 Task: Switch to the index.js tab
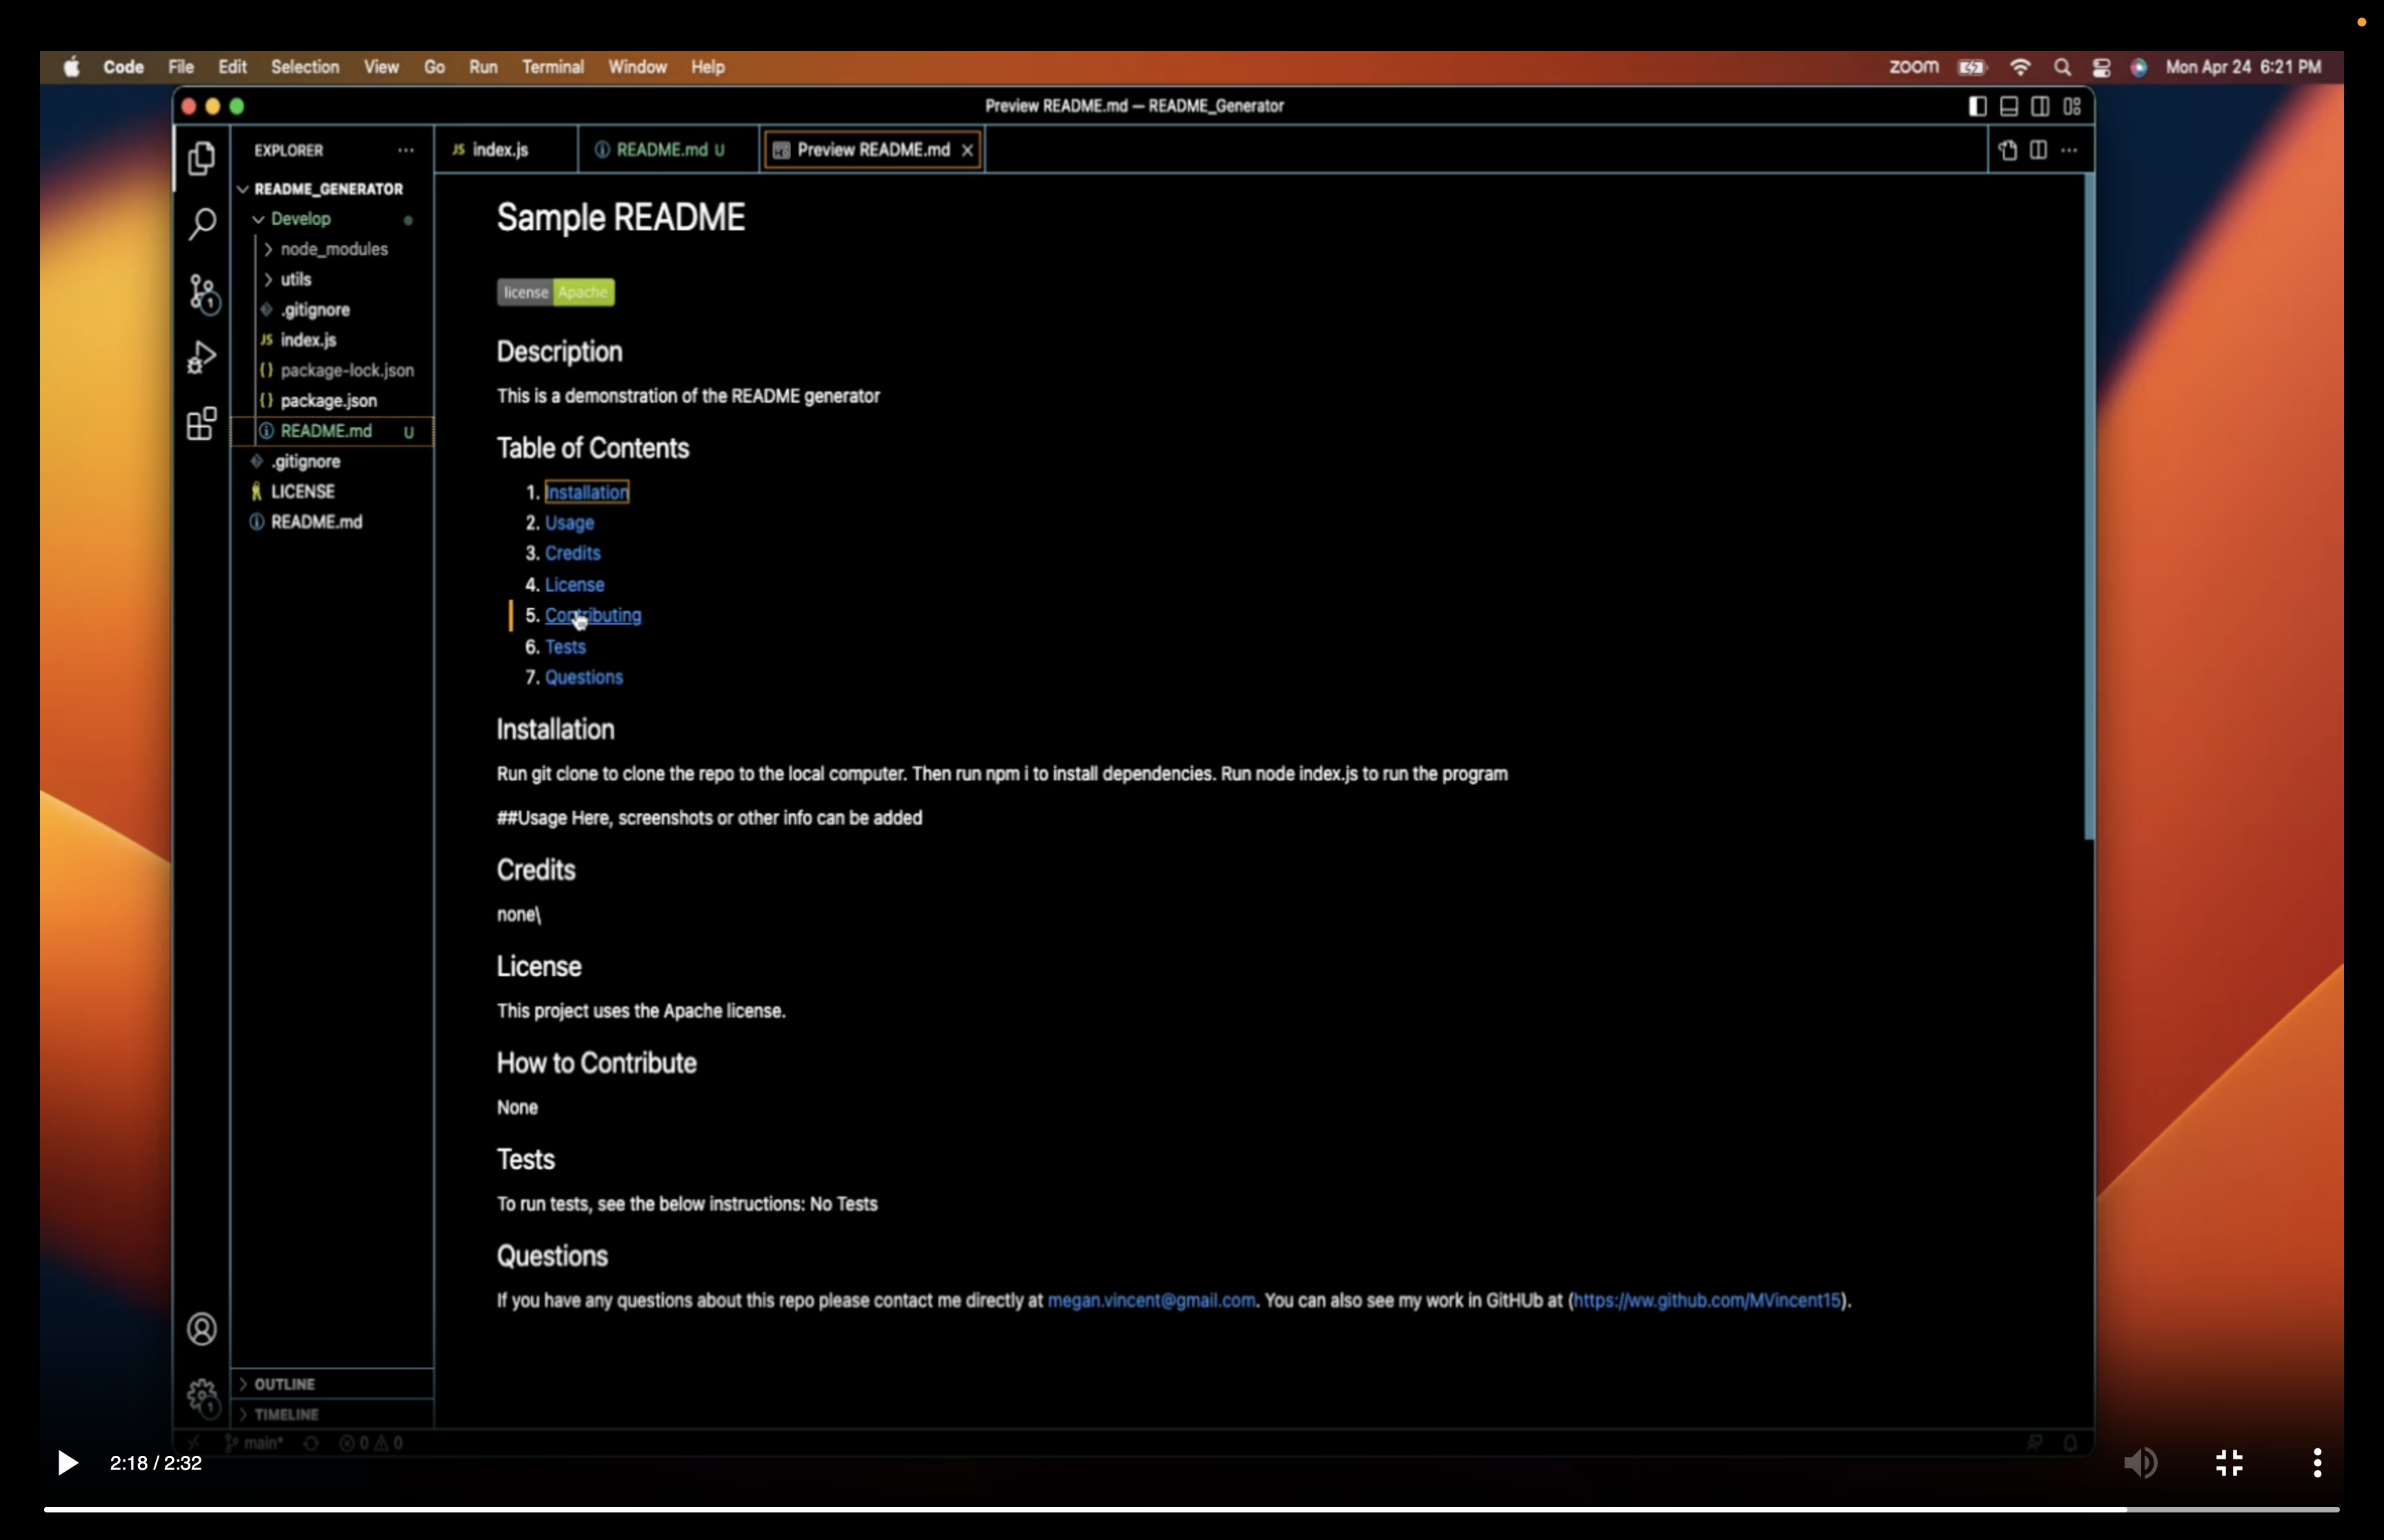(501, 149)
